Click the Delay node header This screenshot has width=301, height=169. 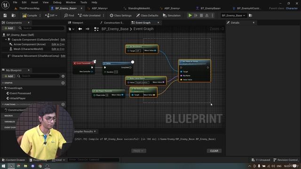pos(118,63)
